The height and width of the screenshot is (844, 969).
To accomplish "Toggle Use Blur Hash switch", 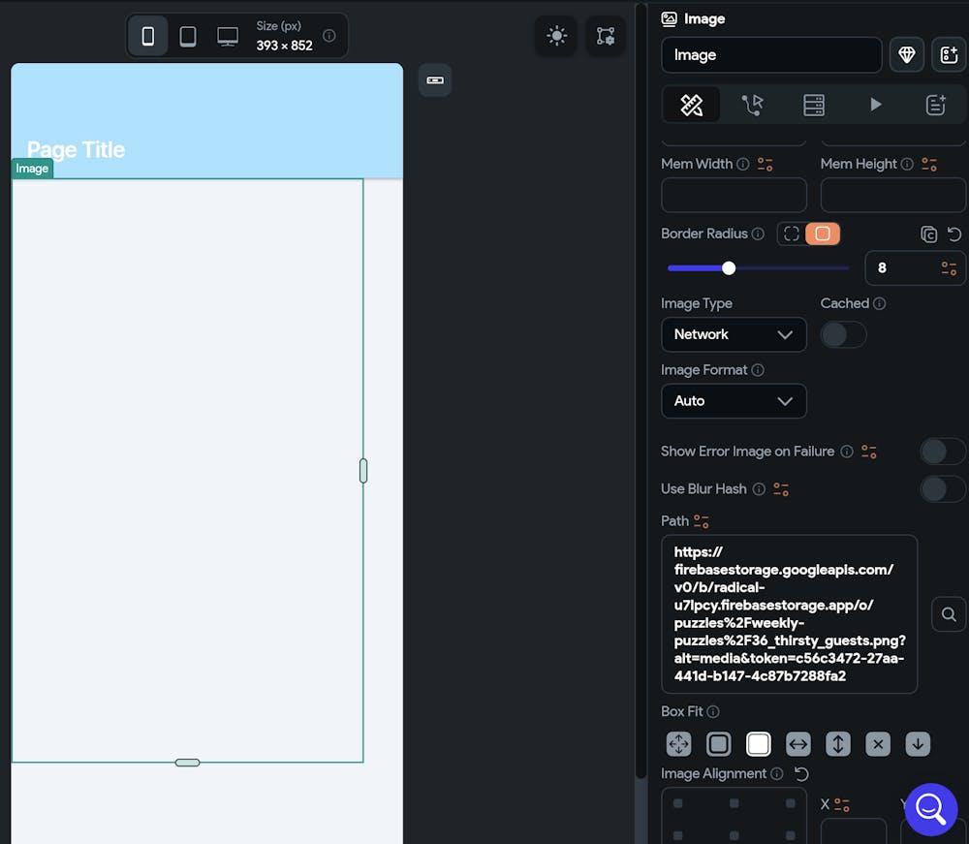I will point(943,488).
